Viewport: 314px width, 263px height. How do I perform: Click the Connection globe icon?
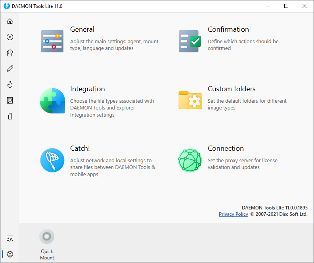(190, 160)
